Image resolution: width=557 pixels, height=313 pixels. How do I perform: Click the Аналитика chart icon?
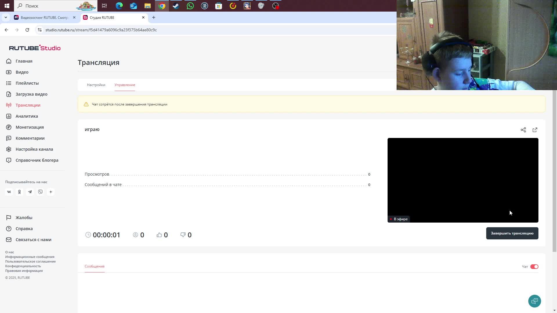pyautogui.click(x=9, y=116)
